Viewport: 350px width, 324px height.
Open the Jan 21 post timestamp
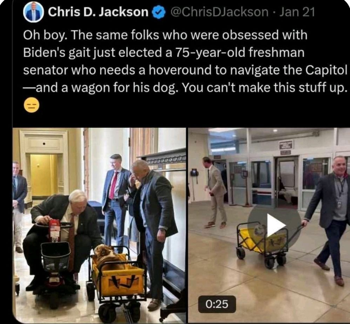pyautogui.click(x=297, y=12)
